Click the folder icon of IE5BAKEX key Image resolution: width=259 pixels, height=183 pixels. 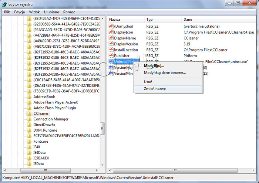pyautogui.click(x=29, y=158)
